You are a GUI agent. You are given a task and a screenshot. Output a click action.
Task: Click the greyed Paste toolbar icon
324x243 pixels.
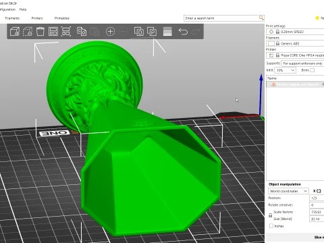point(94,32)
